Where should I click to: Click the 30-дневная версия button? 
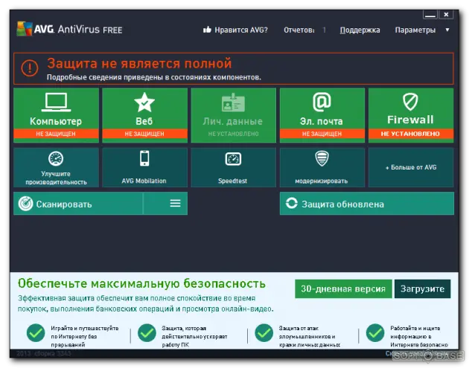(342, 289)
